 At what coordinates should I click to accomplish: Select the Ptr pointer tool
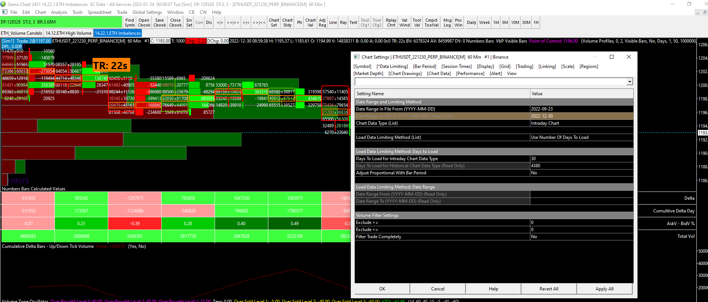click(x=300, y=22)
